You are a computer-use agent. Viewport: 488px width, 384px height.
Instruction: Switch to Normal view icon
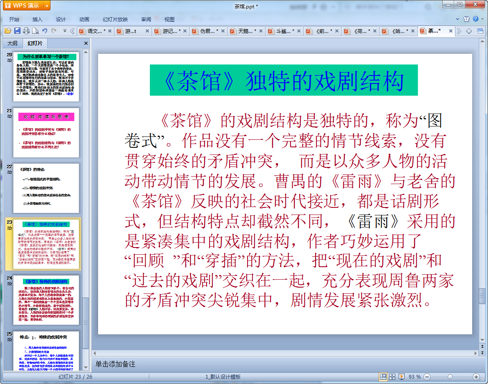(x=383, y=377)
